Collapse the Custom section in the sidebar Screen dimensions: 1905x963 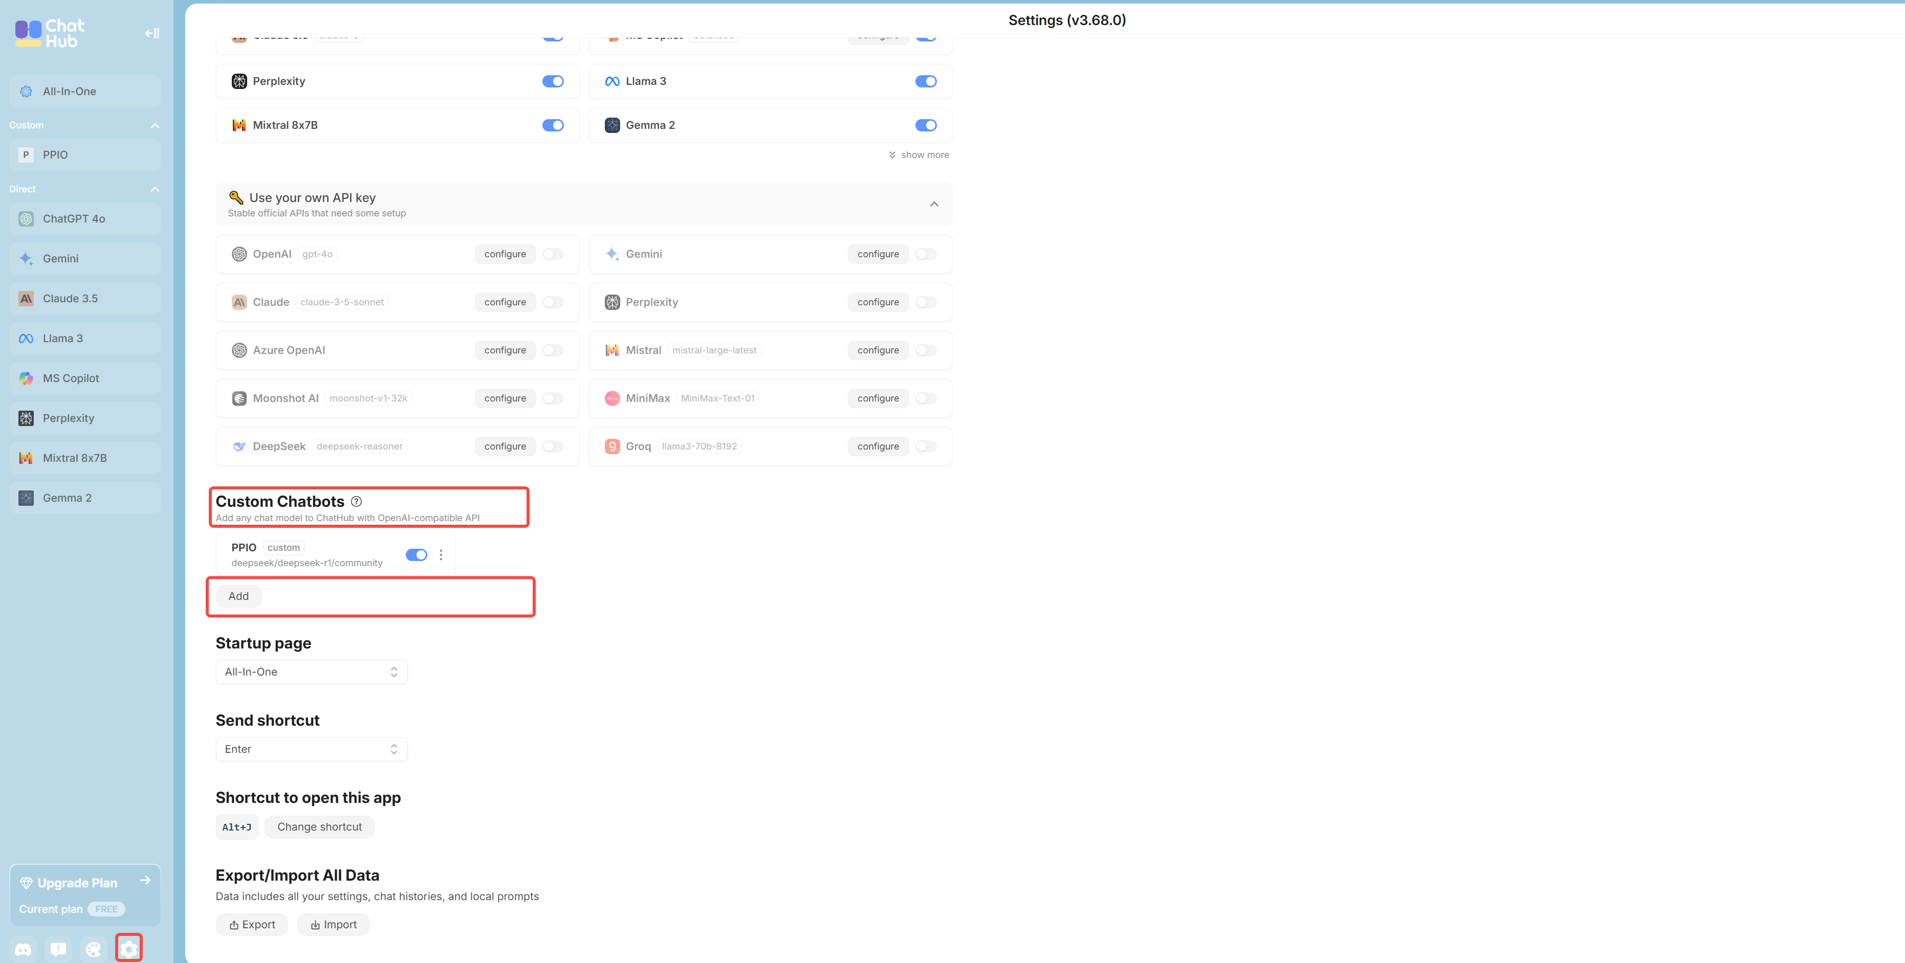pyautogui.click(x=155, y=126)
